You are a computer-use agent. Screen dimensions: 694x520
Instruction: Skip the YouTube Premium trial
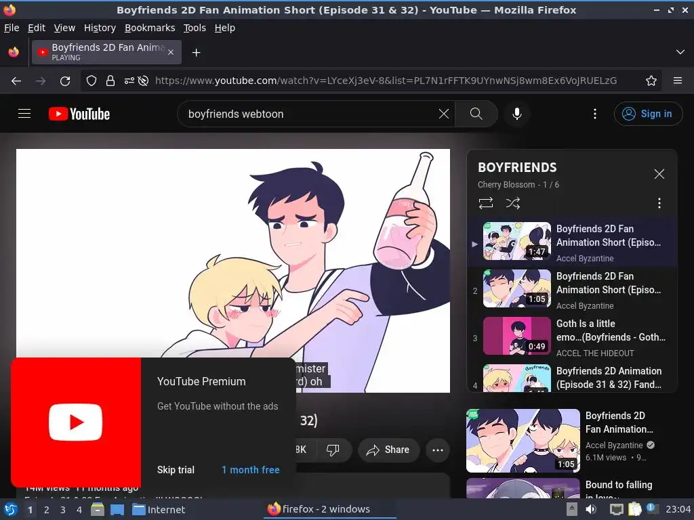click(x=176, y=470)
